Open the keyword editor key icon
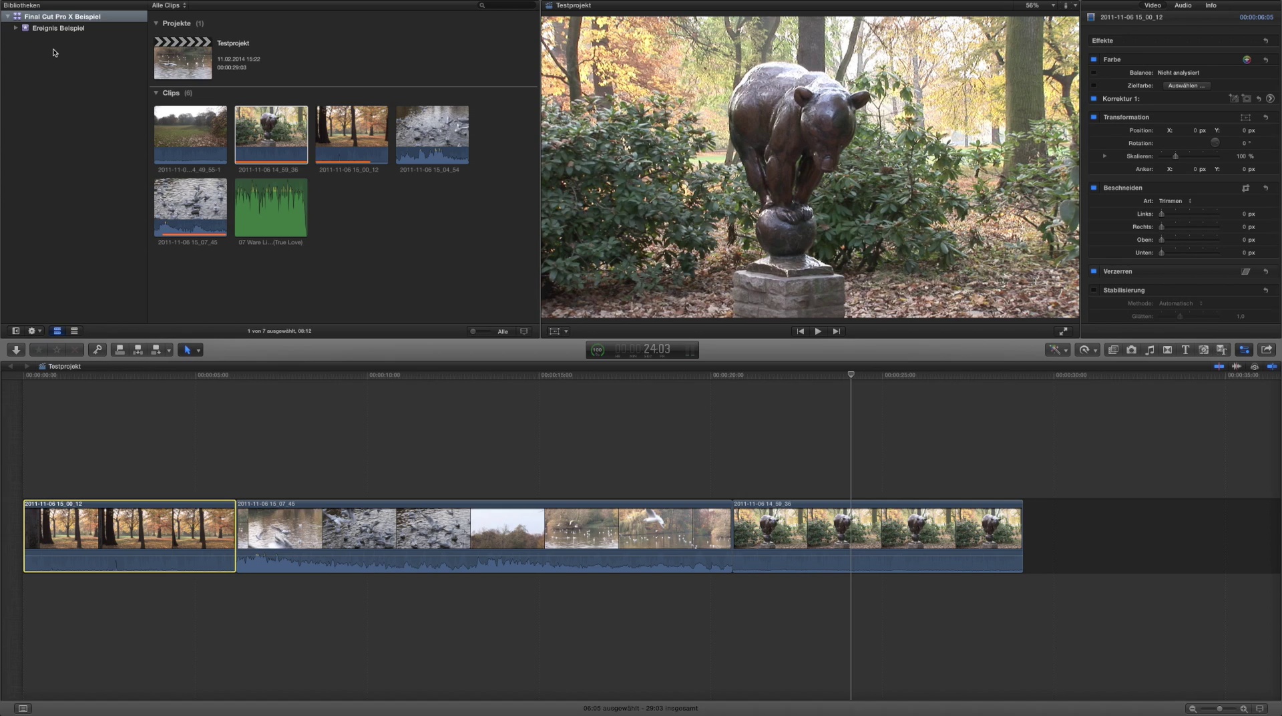The image size is (1282, 716). (97, 350)
